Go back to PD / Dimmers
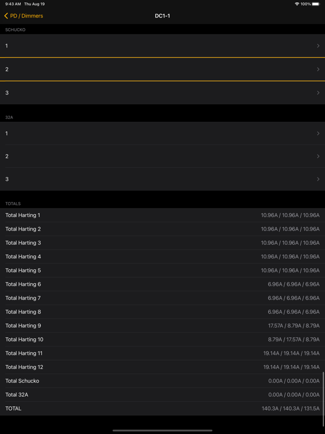This screenshot has height=434, width=325. tap(24, 16)
